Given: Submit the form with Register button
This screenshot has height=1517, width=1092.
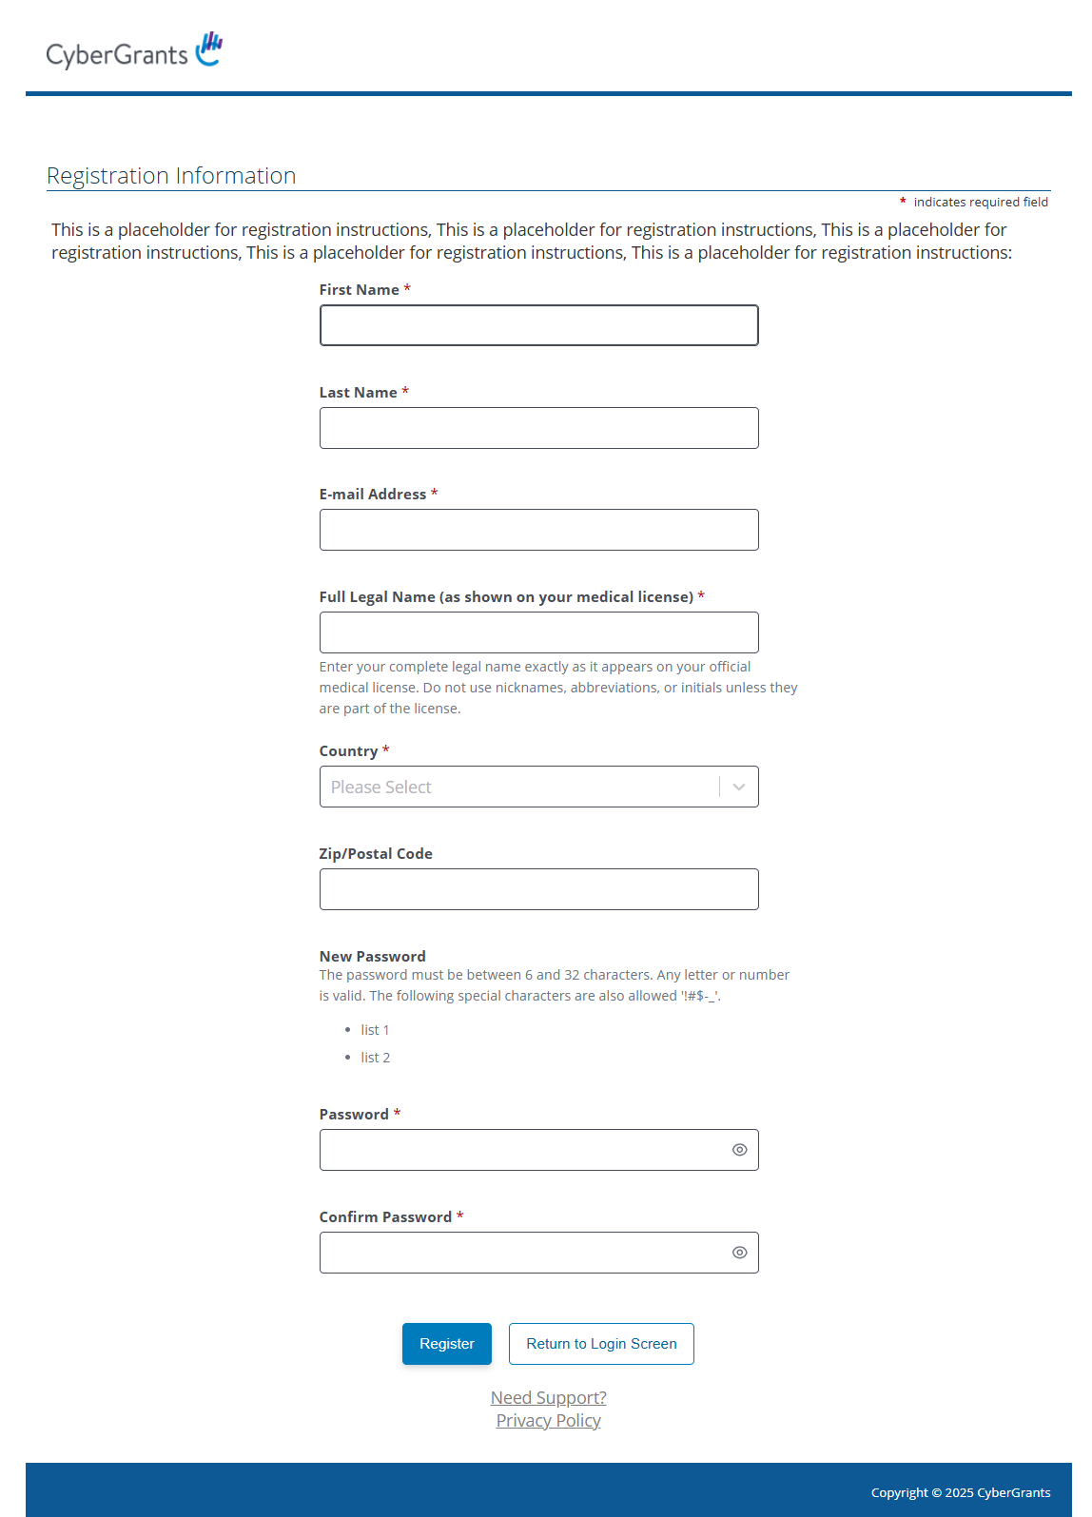Looking at the screenshot, I should tap(447, 1344).
